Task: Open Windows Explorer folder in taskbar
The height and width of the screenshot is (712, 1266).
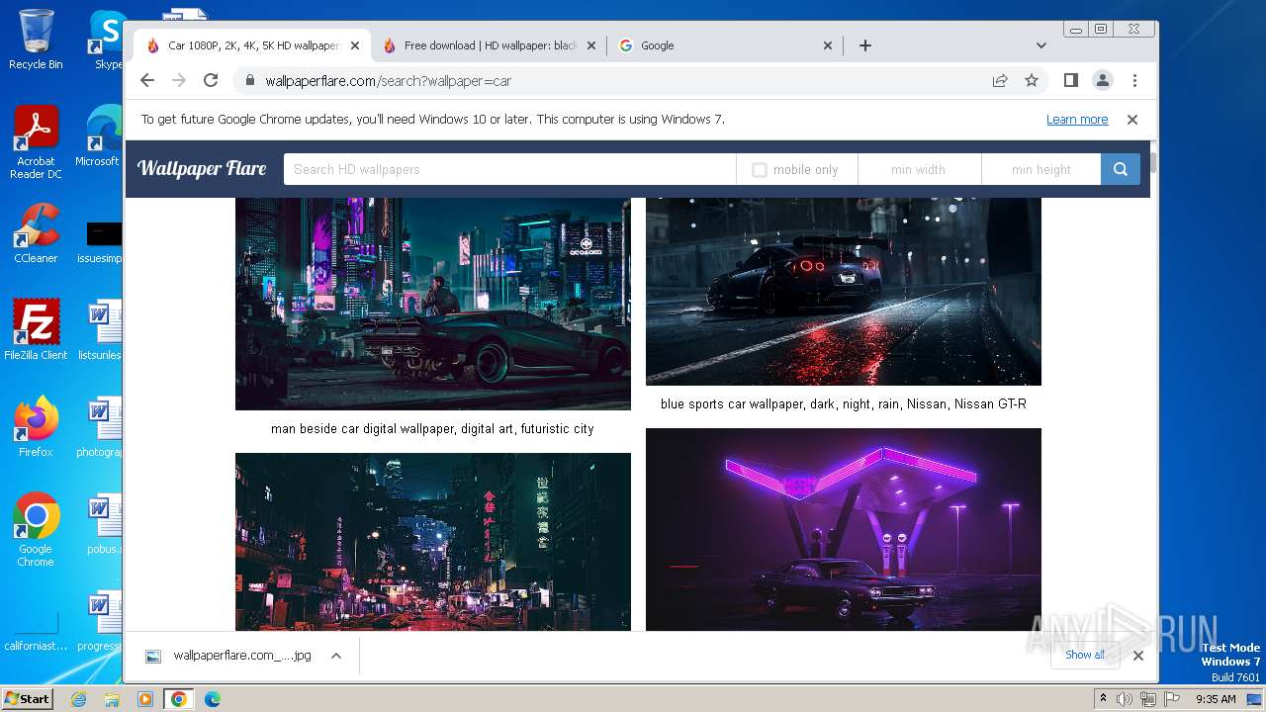Action: (x=112, y=699)
